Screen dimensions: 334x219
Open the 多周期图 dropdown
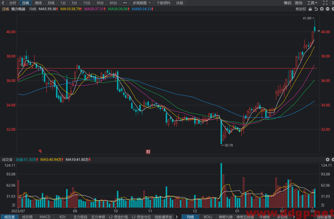click(x=142, y=3)
